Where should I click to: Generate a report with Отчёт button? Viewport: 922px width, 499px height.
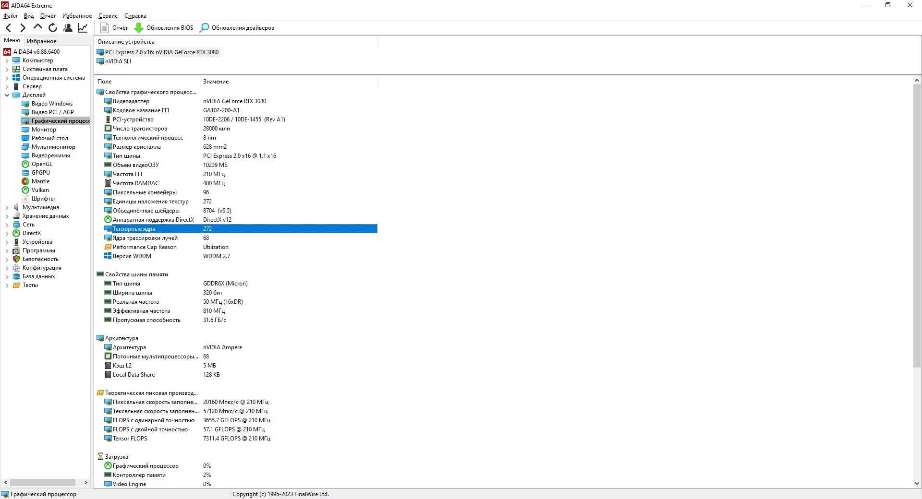click(114, 28)
